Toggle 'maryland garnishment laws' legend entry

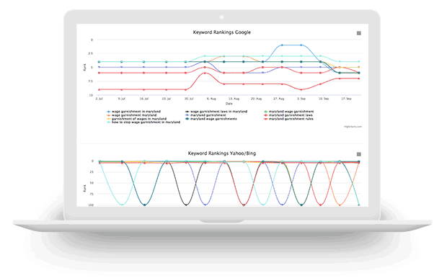coord(288,115)
